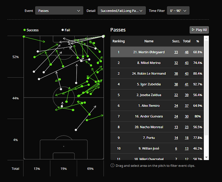Click the Name column header
Viewport: 222px width, 182px height.
149,41
